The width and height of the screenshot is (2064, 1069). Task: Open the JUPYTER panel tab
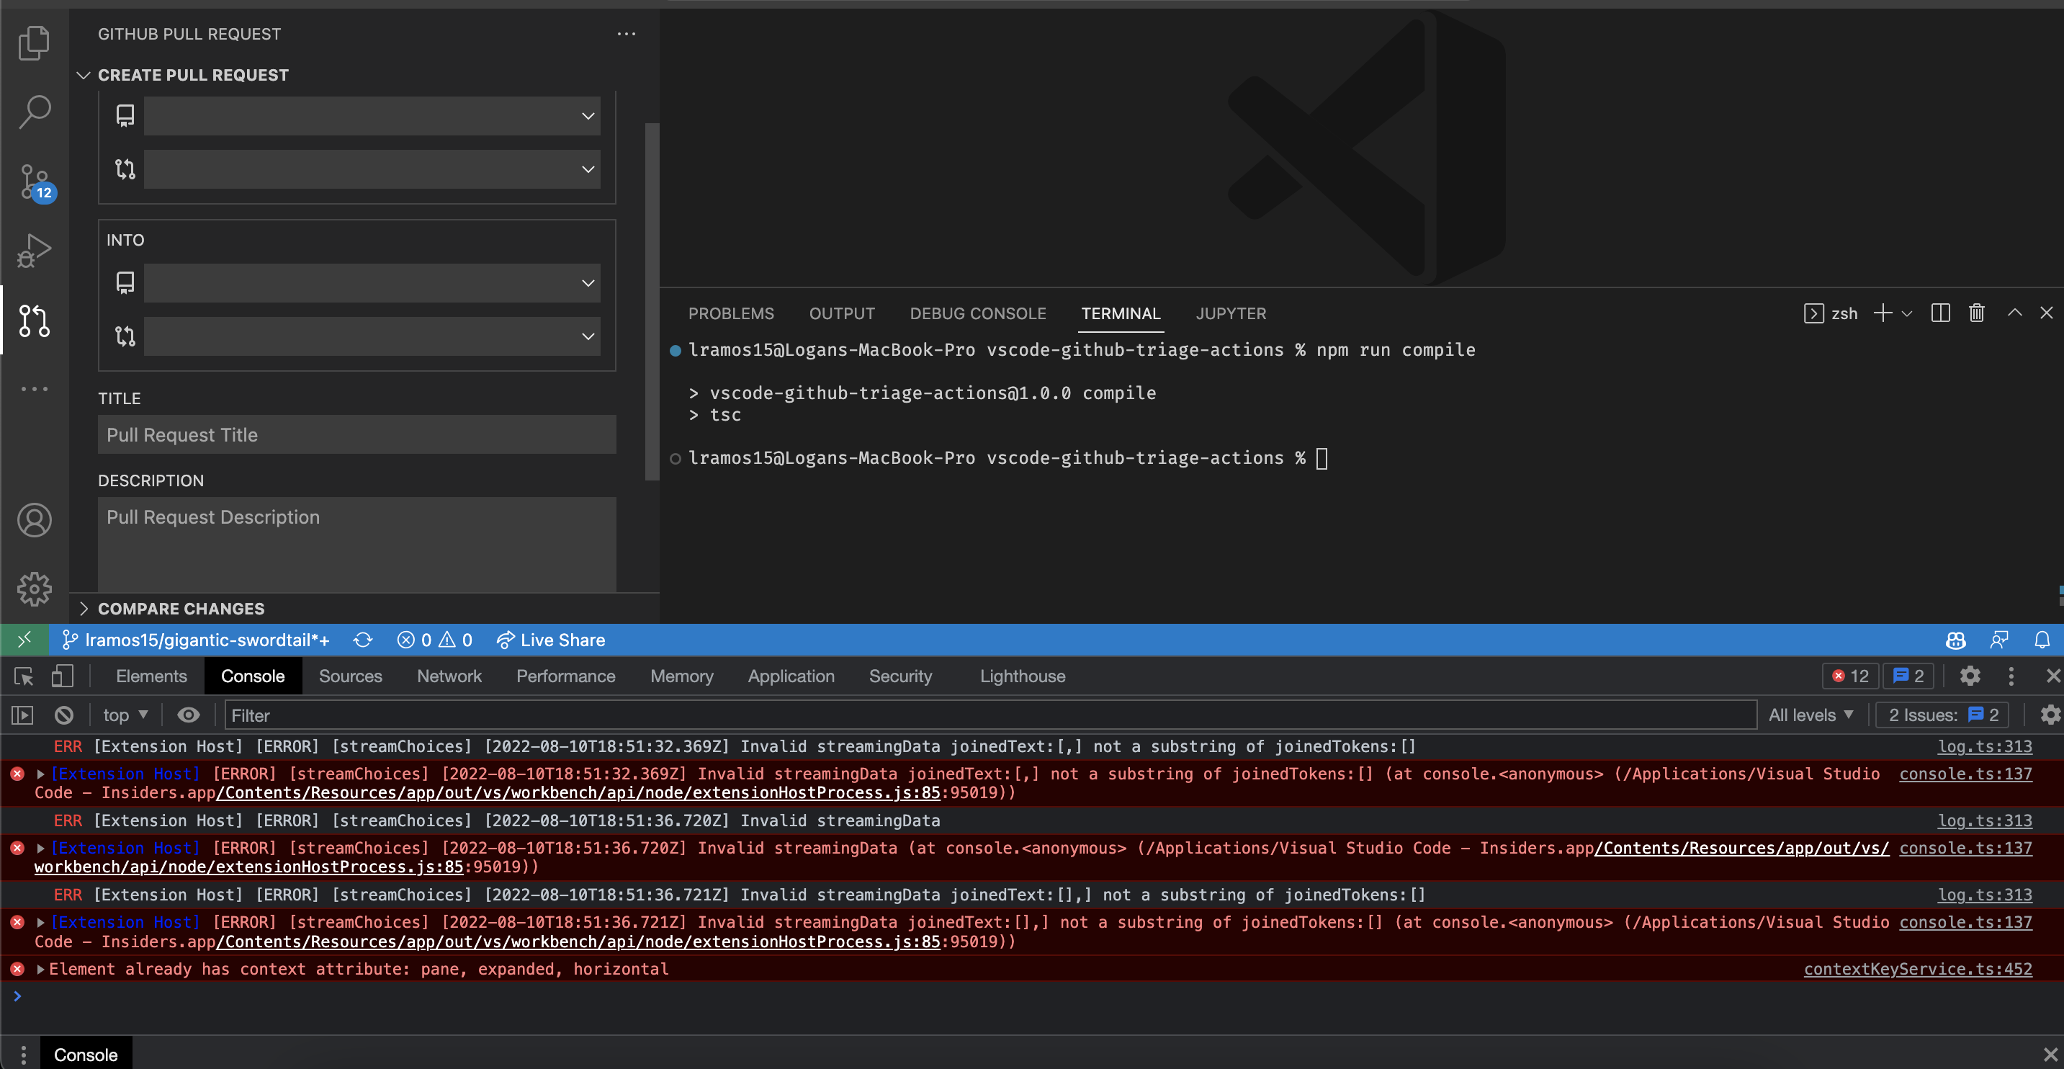1231,313
